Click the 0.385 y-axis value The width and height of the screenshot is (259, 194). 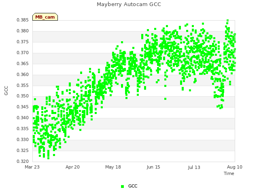[x=23, y=20]
